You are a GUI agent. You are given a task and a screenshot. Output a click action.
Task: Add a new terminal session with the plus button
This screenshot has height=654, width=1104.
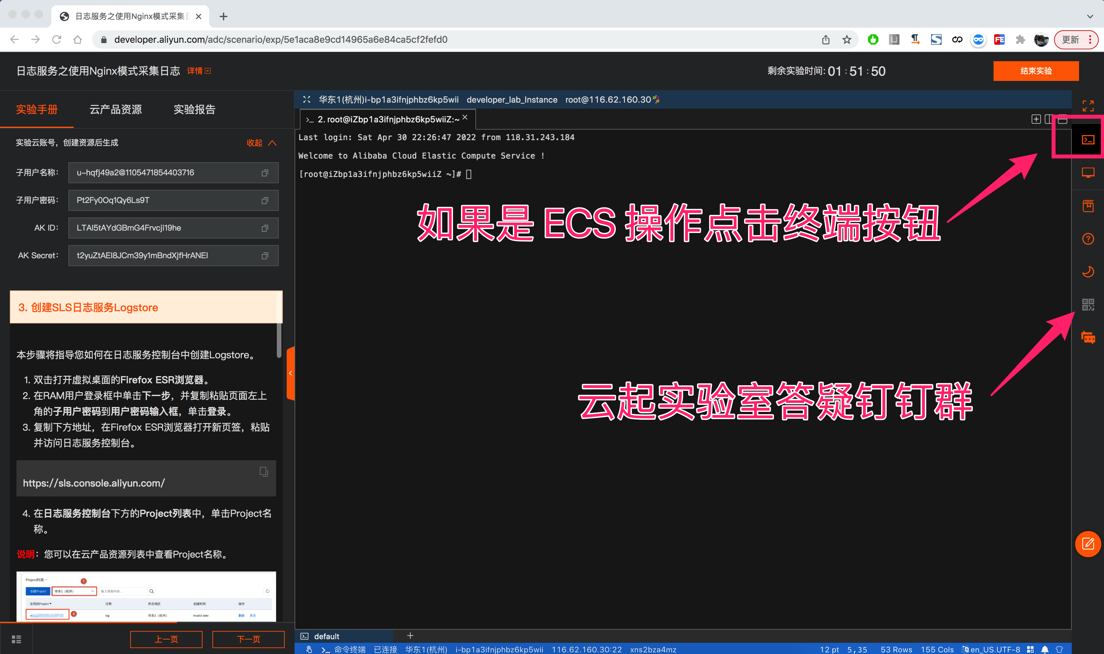(x=410, y=636)
